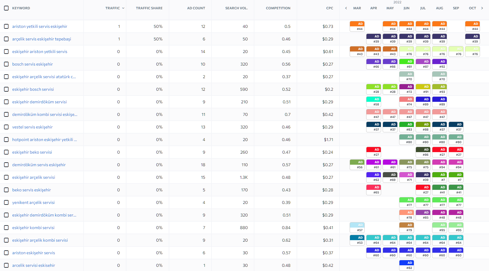
Task: Click the #27 ad badge for beko servis eskişehir
Action: pos(423,190)
